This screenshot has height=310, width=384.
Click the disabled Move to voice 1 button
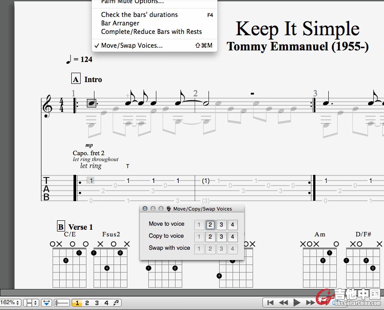coord(199,225)
